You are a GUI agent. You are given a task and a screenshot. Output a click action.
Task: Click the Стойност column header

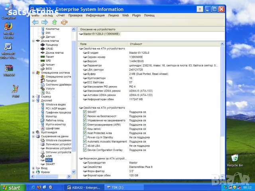174,44
